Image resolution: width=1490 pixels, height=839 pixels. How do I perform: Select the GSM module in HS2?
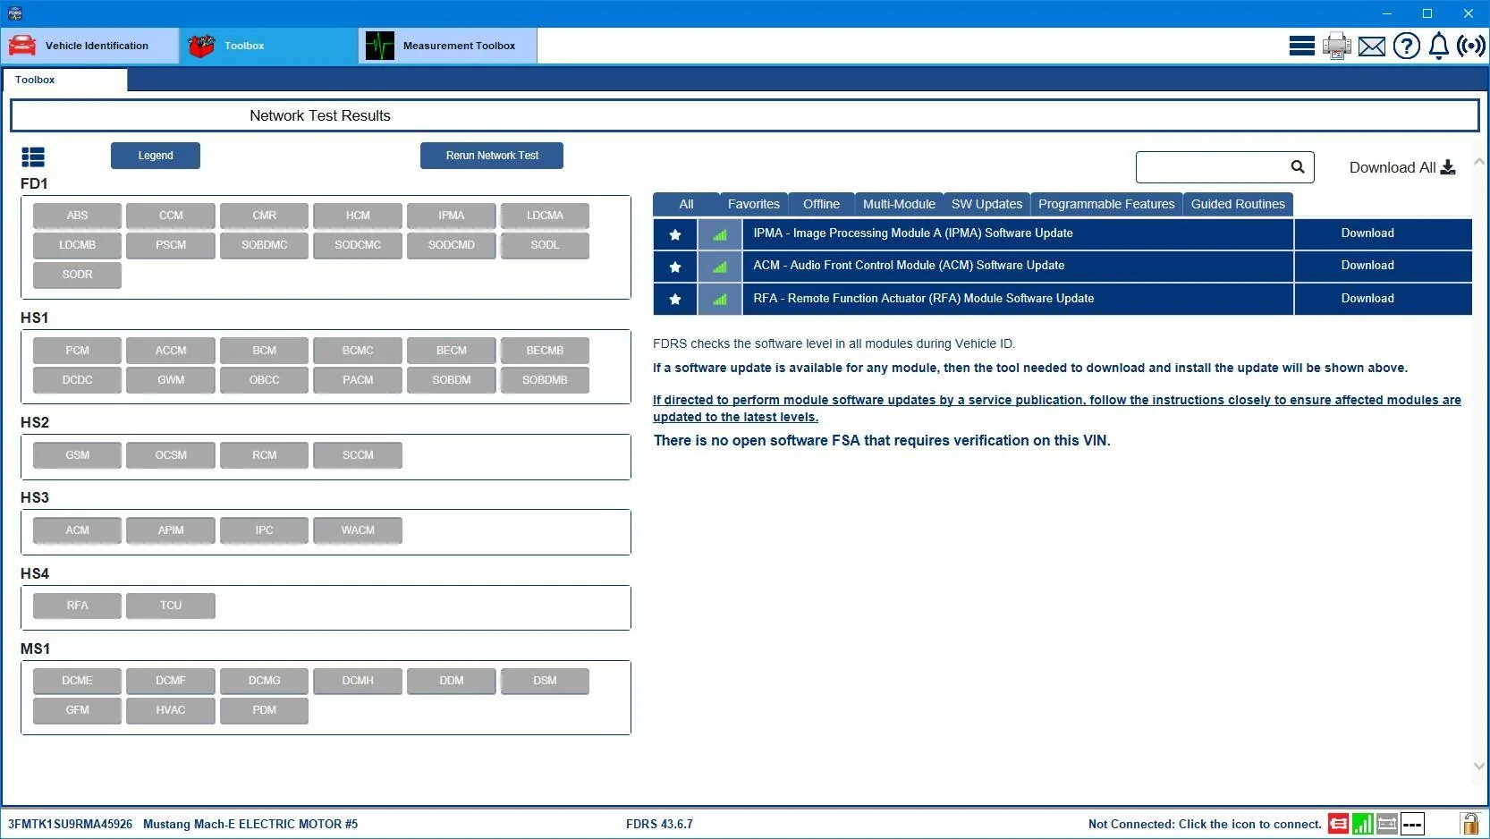(77, 455)
